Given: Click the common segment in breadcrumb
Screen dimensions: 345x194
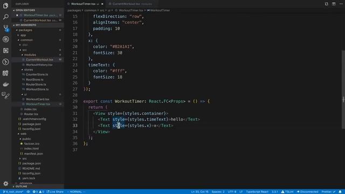Looking at the screenshot, I should click(91, 10).
